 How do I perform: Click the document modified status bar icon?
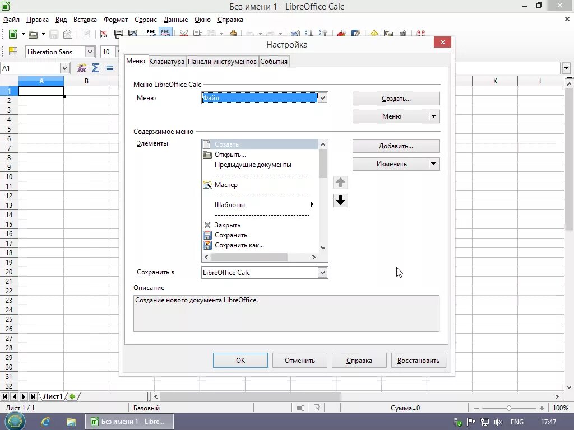pyautogui.click(x=317, y=408)
